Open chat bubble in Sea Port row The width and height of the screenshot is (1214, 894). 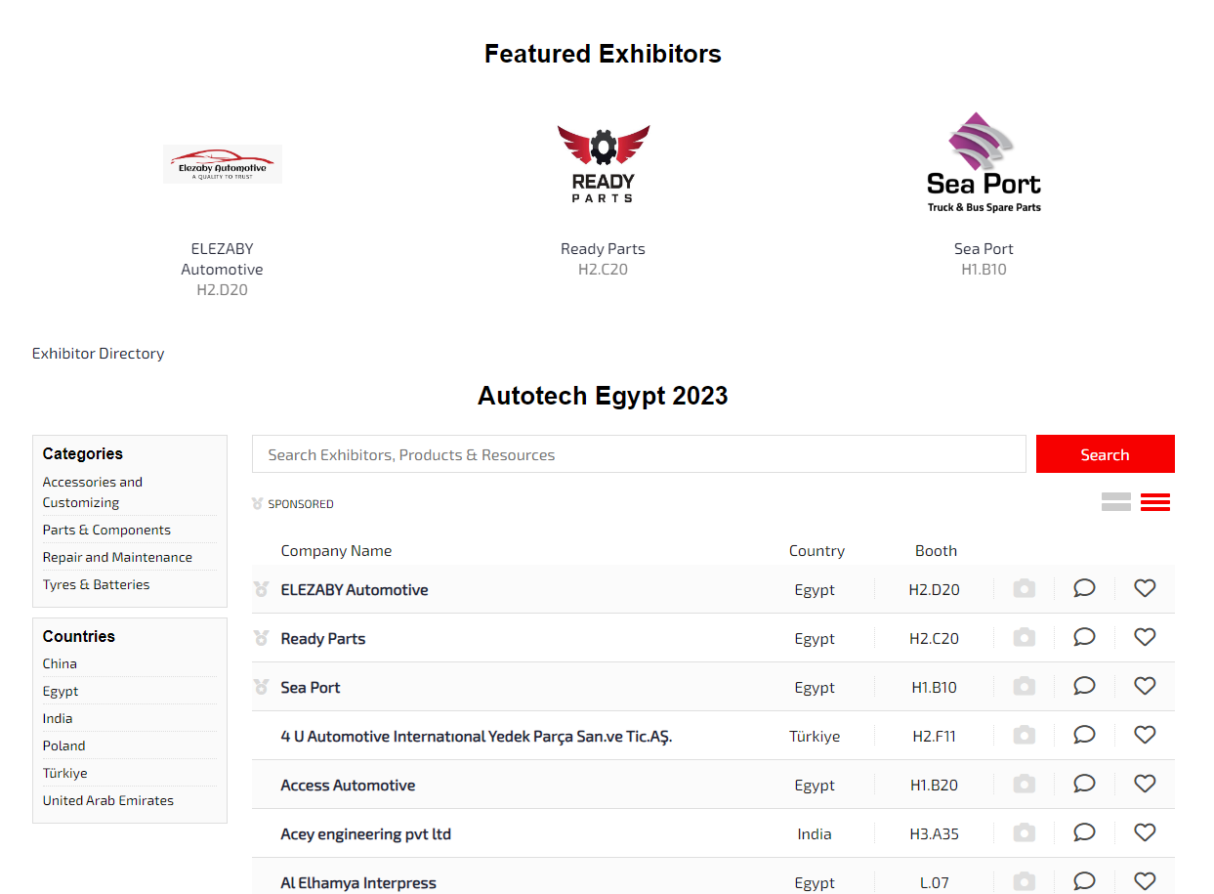(x=1084, y=686)
